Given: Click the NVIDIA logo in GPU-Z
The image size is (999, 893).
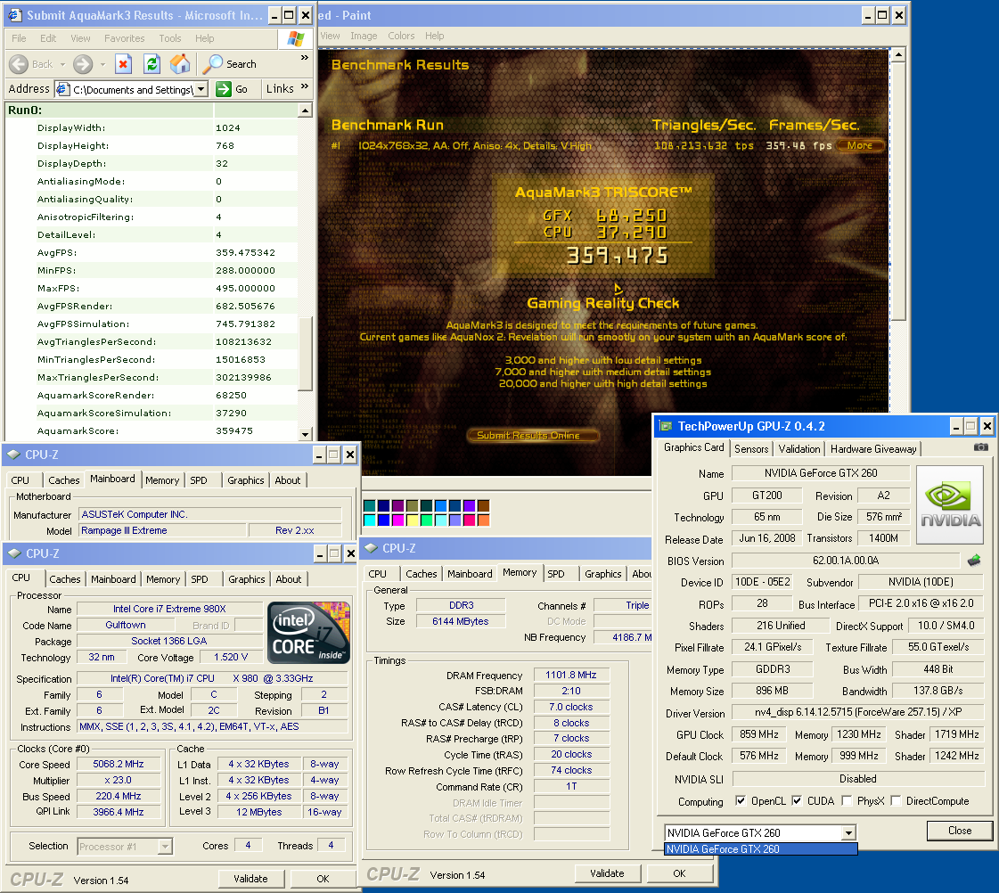Looking at the screenshot, I should [x=950, y=505].
